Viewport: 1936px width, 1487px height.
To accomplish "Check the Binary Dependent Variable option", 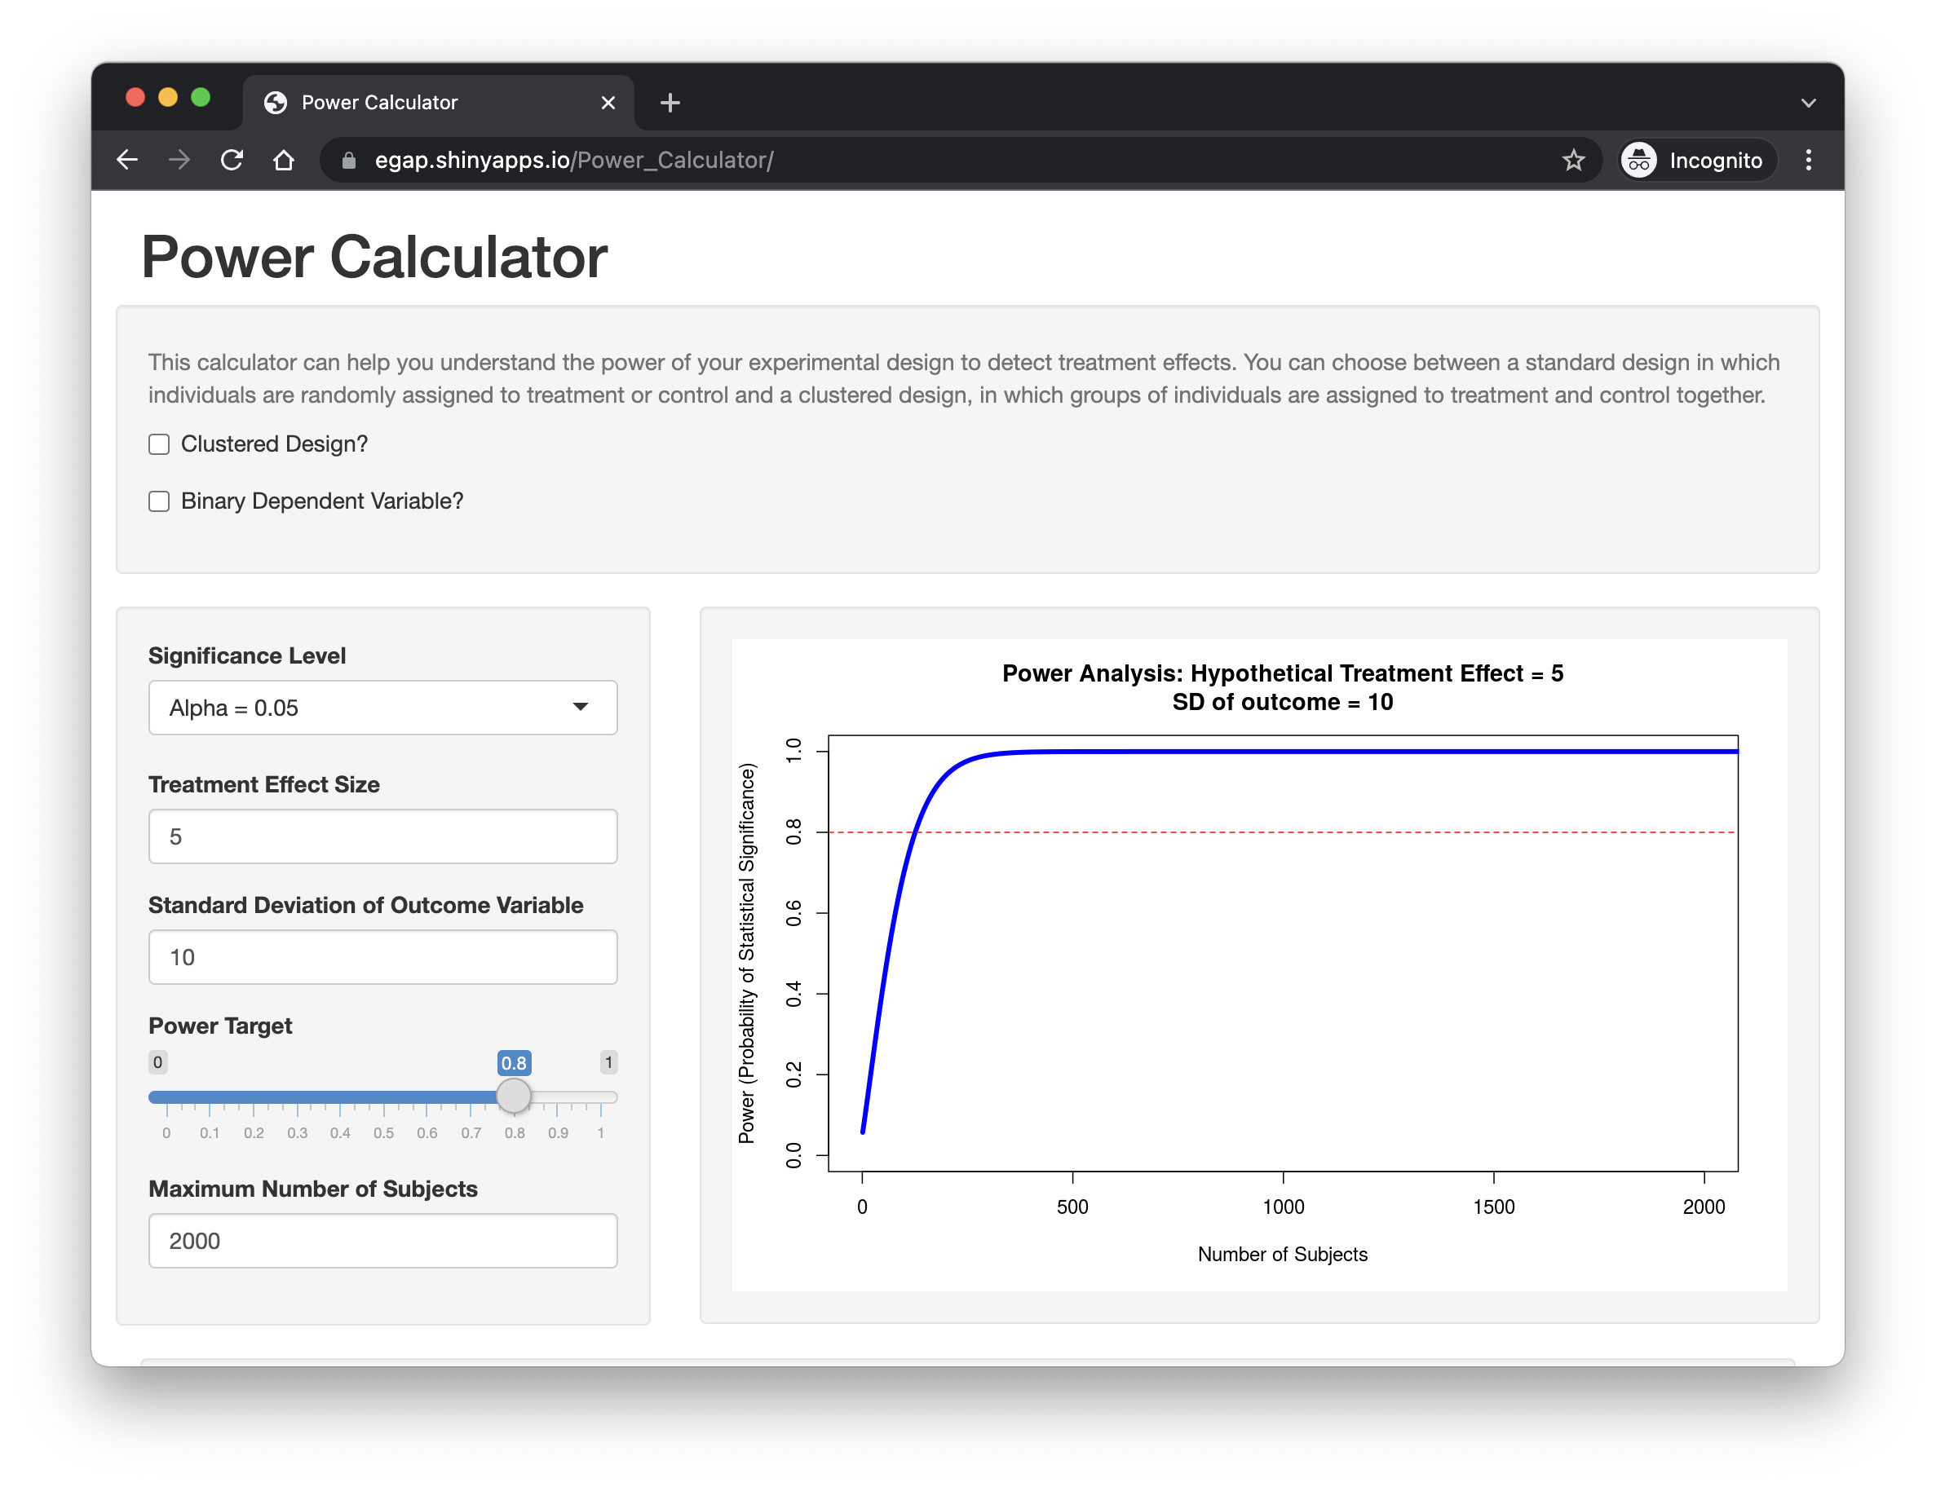I will tap(159, 502).
